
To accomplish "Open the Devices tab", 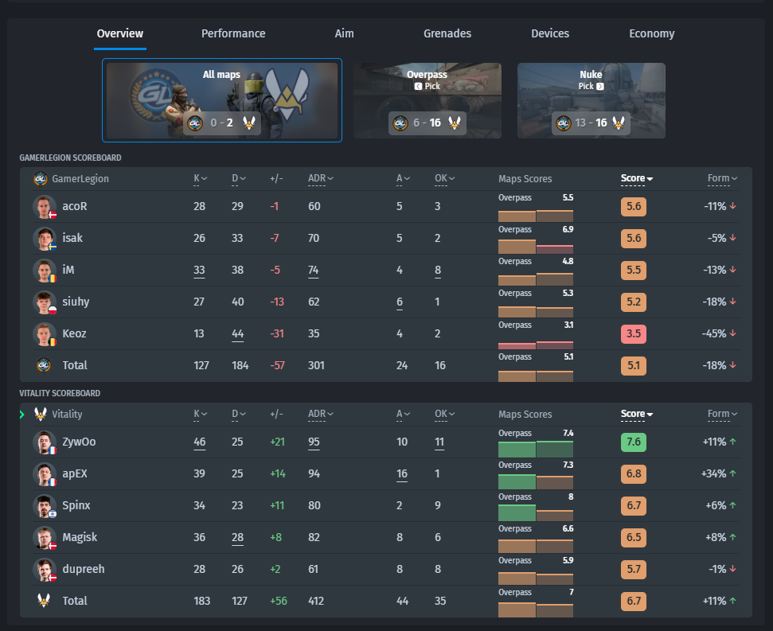I will pos(550,33).
